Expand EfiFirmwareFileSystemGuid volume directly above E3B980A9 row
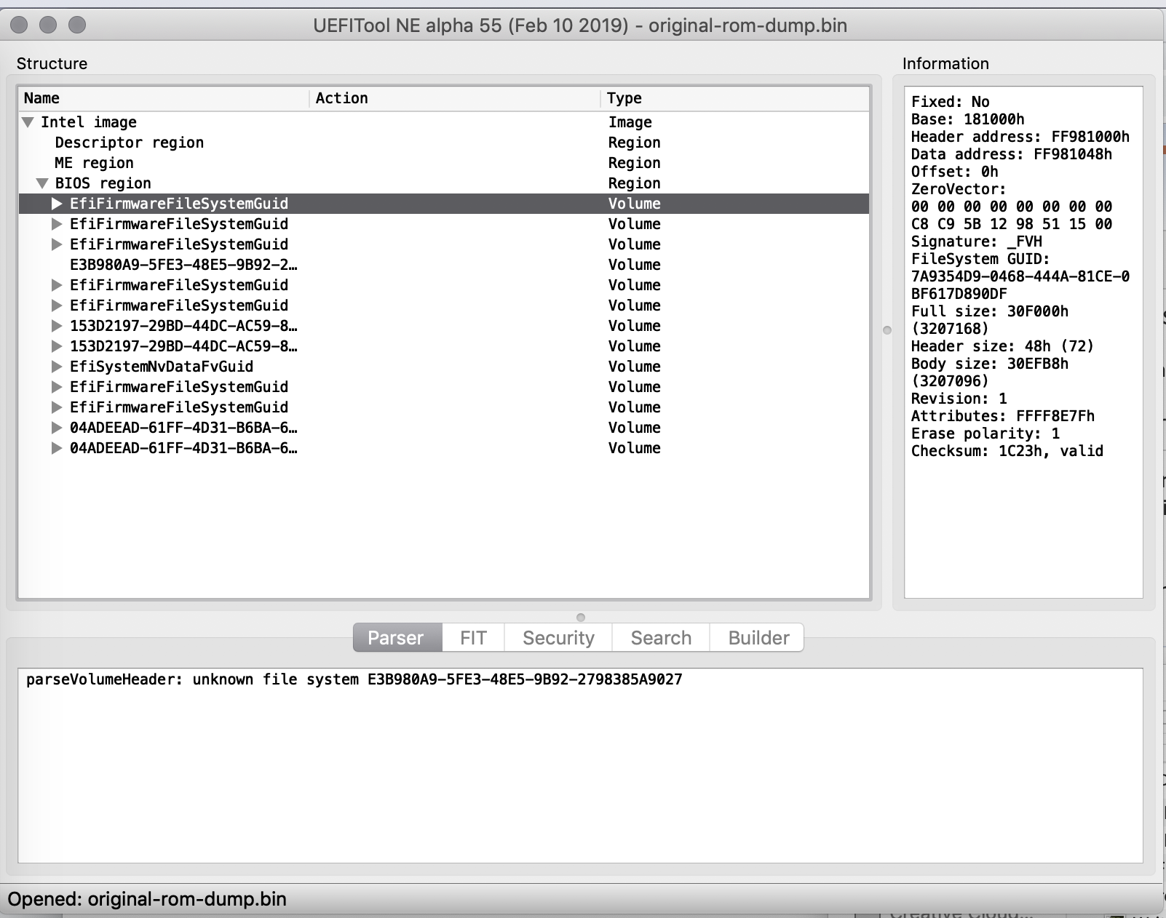 coord(57,244)
